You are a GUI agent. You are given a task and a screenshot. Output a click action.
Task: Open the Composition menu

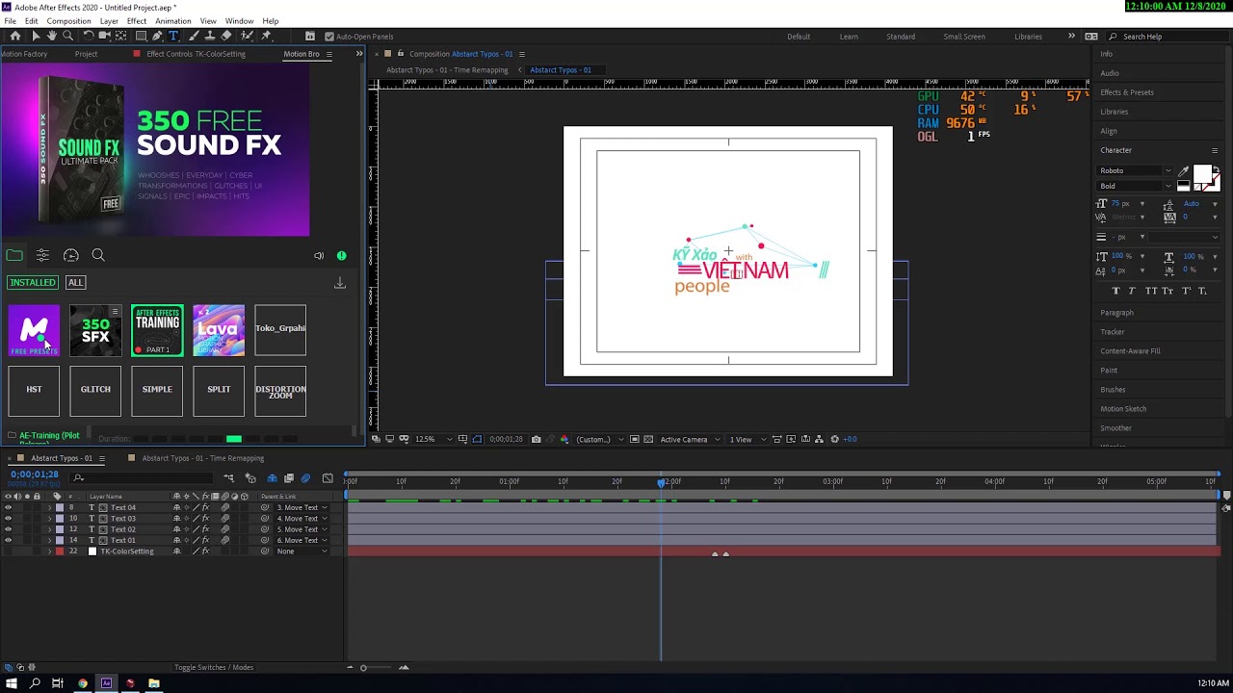(68, 21)
